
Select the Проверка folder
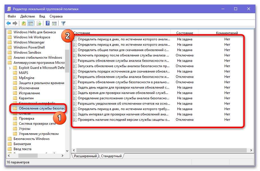point(26,119)
